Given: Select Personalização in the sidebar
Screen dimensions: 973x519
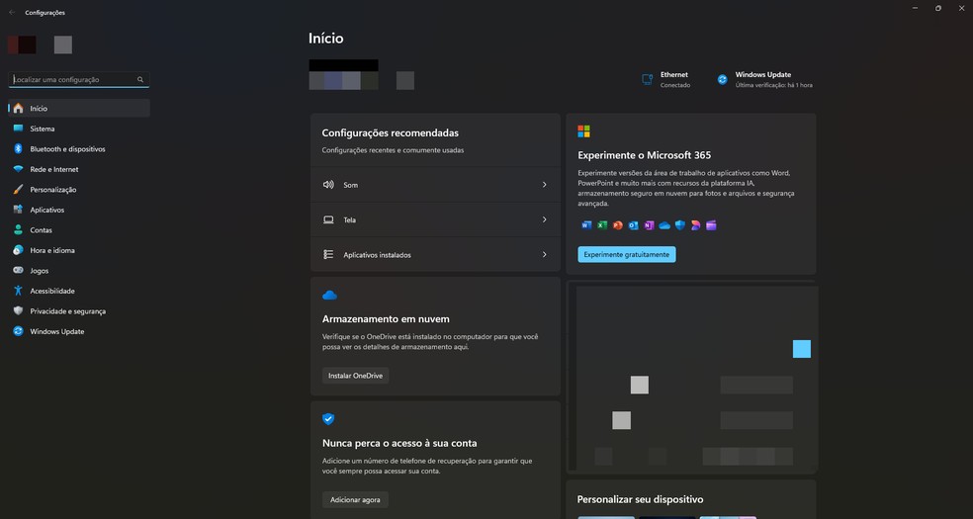Looking at the screenshot, I should [79, 190].
